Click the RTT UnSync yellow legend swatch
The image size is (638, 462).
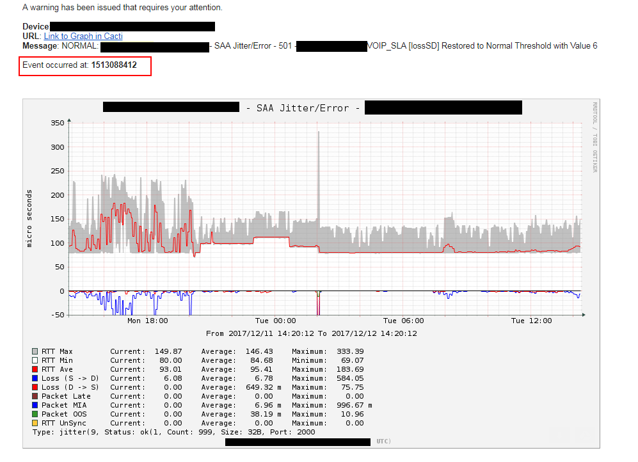point(33,423)
